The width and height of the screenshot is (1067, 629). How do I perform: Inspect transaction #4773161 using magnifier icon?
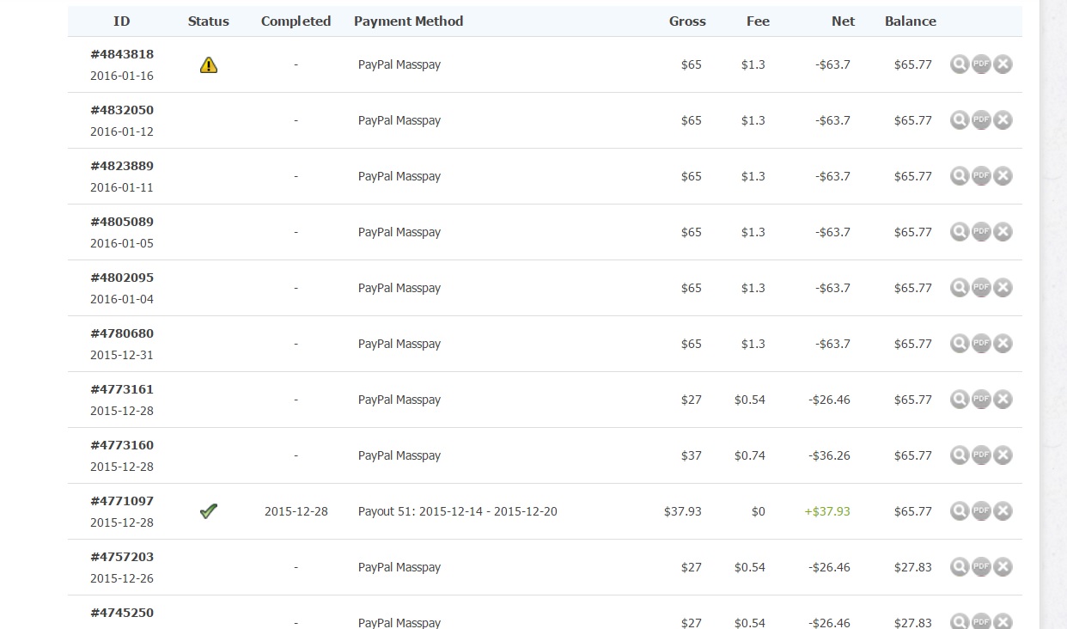pyautogui.click(x=960, y=400)
